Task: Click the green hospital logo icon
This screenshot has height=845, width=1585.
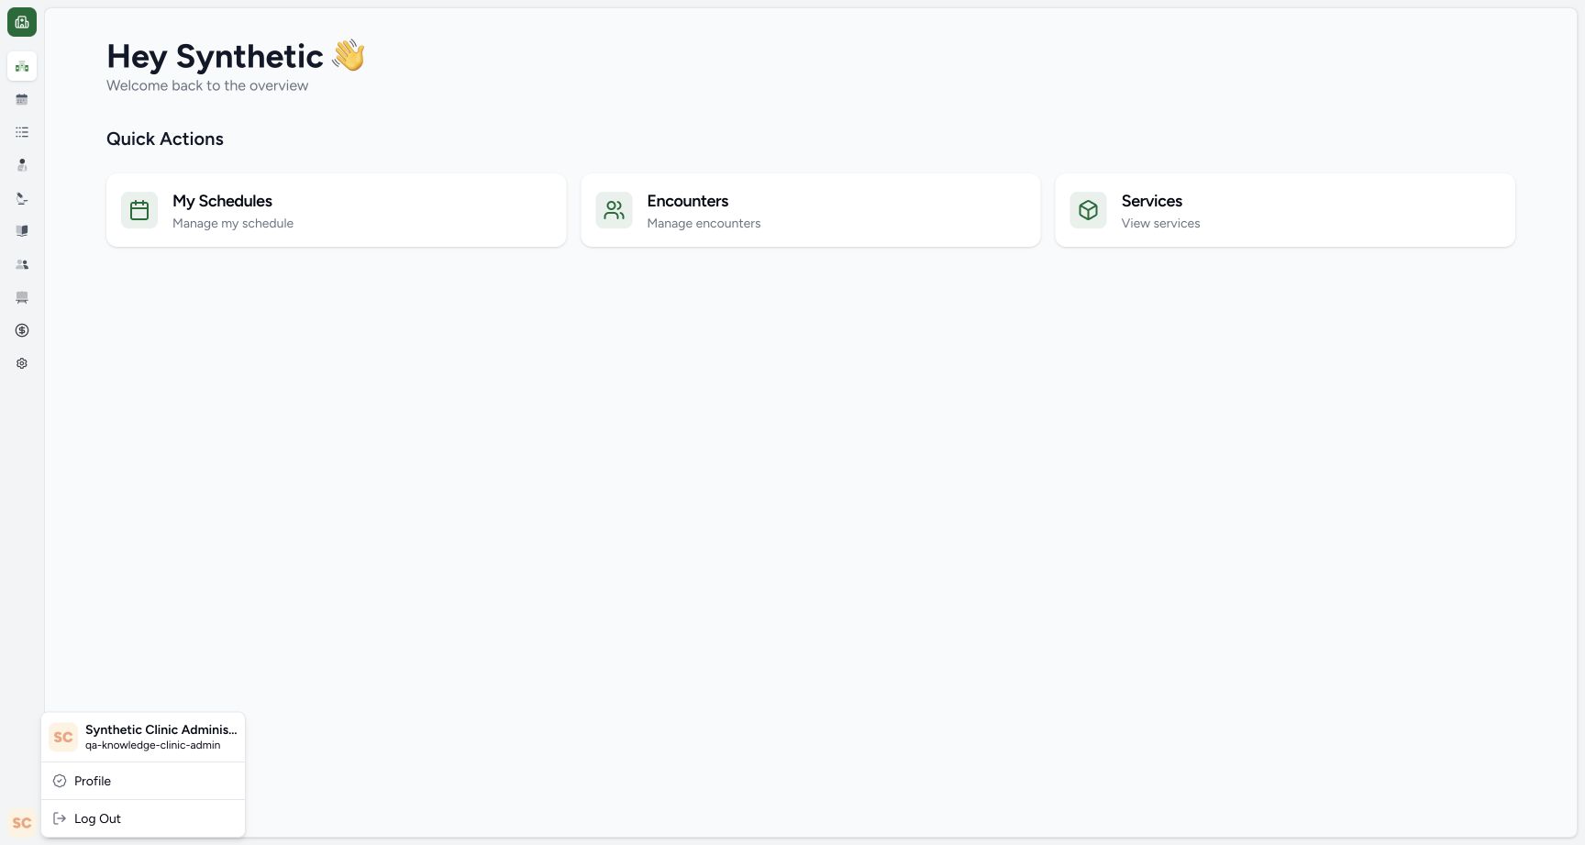Action: coord(22,22)
